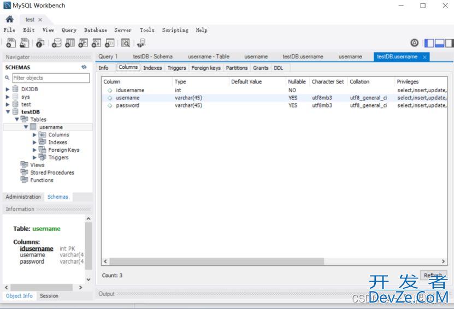
Task: Click the Information panel scroll left arrow
Action: pos(7,287)
